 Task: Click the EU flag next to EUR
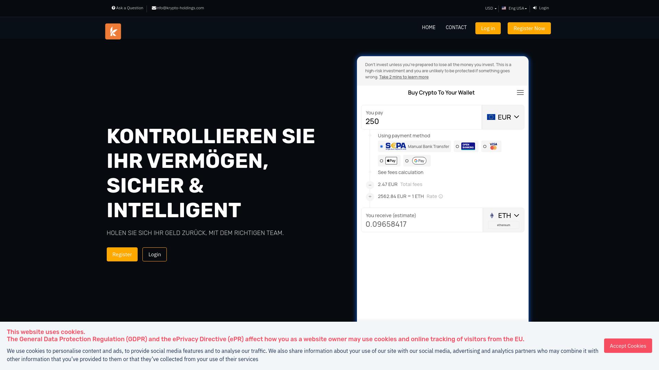click(491, 117)
